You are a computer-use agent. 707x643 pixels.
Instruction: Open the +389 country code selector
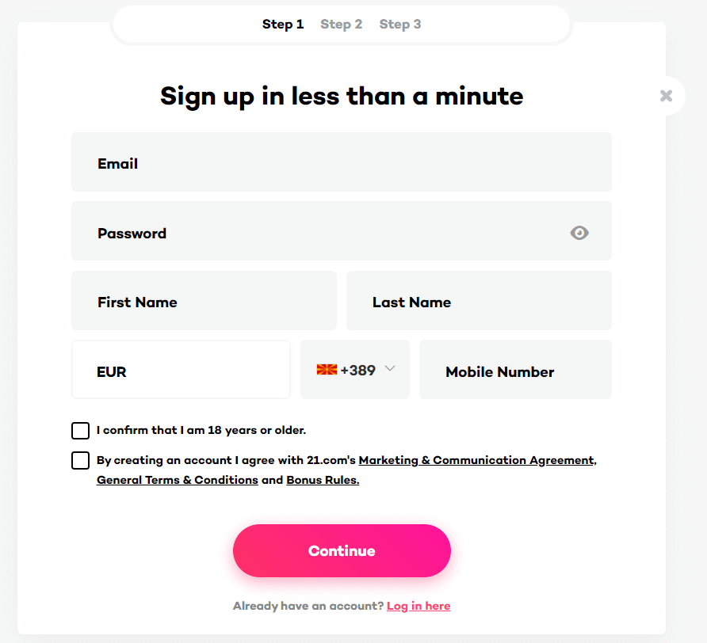coord(355,370)
